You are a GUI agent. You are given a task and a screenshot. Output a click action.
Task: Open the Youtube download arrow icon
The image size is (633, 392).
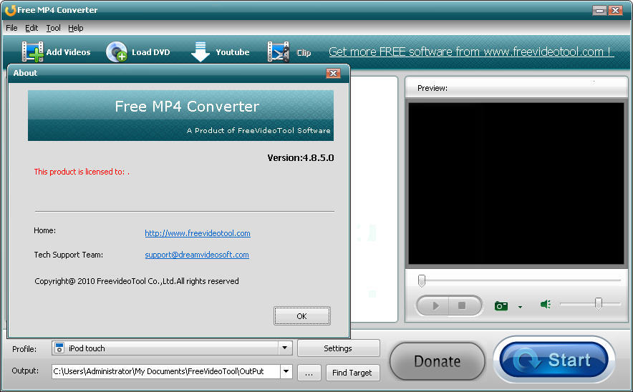tap(200, 52)
